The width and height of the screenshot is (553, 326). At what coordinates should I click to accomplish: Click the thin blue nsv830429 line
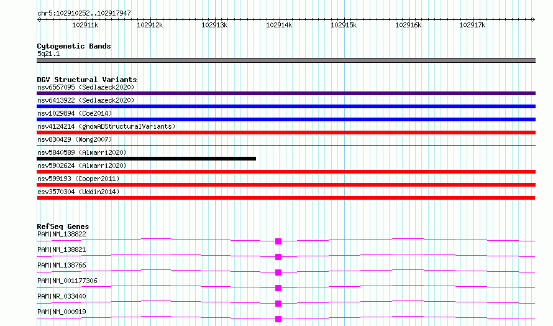pyautogui.click(x=286, y=145)
